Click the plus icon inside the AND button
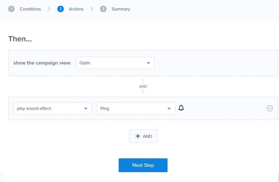 pyautogui.click(x=138, y=136)
